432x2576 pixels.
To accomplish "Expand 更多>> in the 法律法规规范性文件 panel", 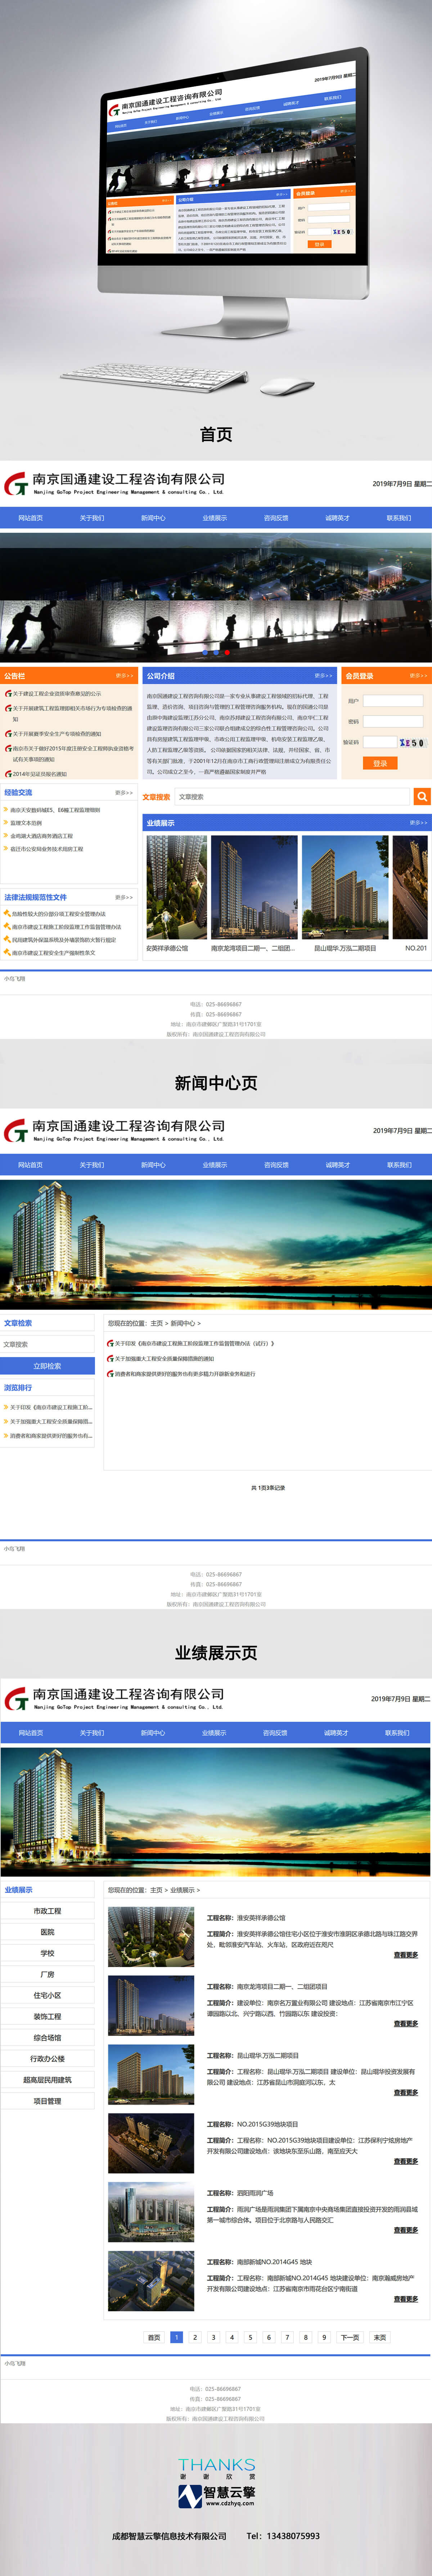I will point(124,897).
